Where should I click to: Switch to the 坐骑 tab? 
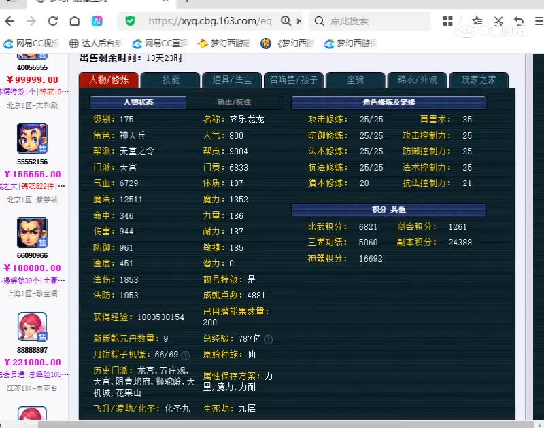click(355, 80)
